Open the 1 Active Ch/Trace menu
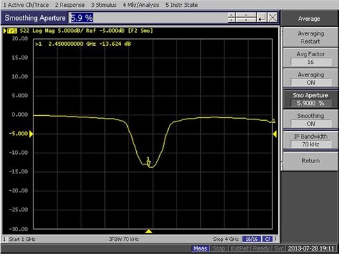The image size is (339, 254). pyautogui.click(x=26, y=5)
